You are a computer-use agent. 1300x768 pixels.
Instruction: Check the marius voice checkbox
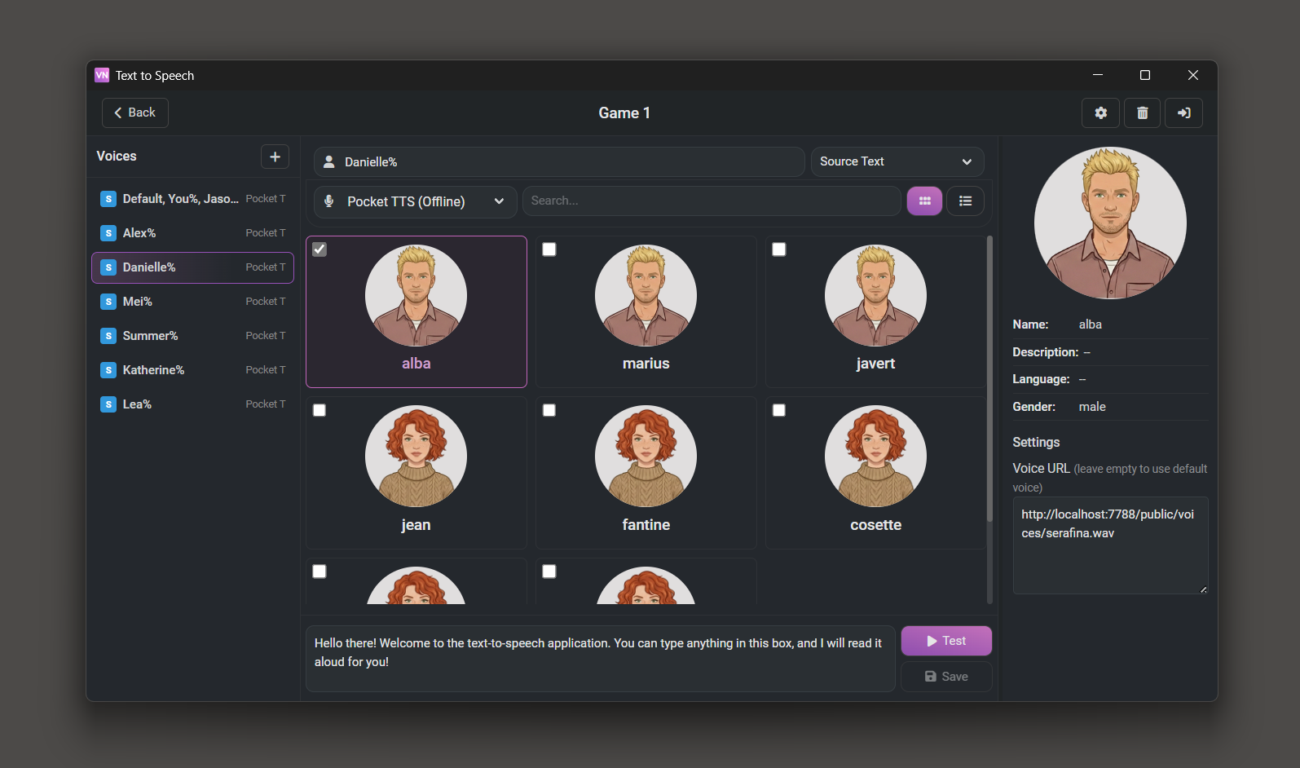(x=549, y=249)
